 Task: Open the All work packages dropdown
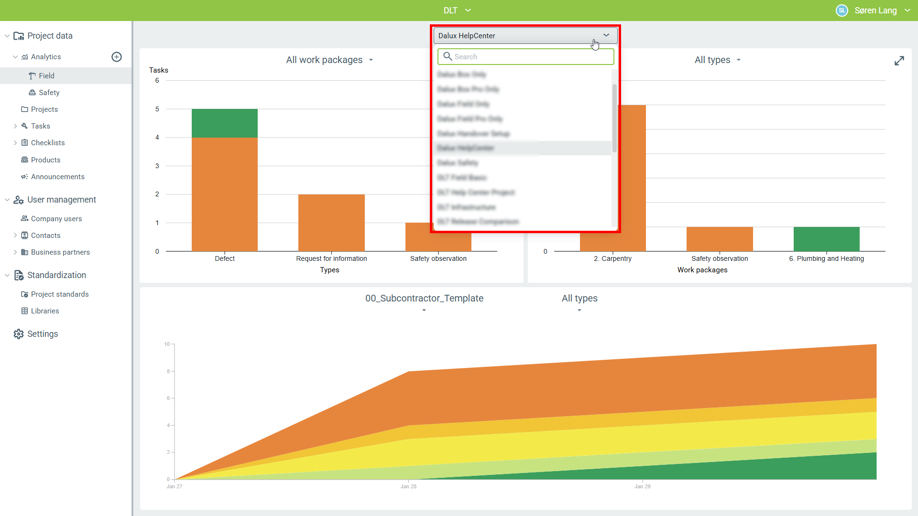click(329, 60)
